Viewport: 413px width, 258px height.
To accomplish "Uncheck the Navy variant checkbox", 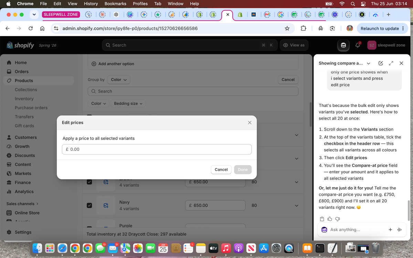I will click(x=89, y=205).
